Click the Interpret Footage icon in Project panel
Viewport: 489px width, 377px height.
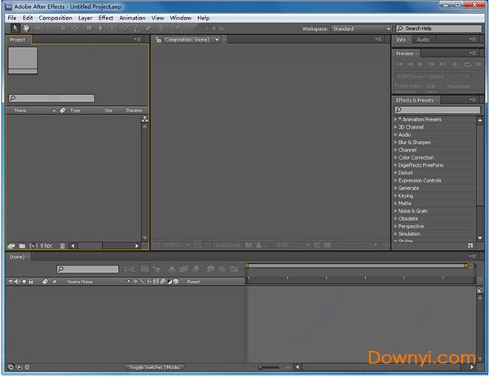pyautogui.click(x=11, y=246)
